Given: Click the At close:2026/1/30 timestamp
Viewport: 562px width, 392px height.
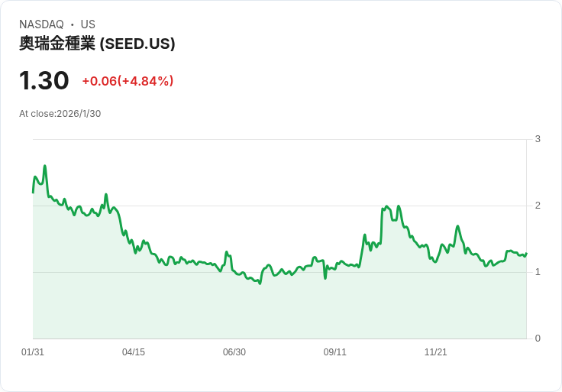Looking at the screenshot, I should [x=60, y=114].
